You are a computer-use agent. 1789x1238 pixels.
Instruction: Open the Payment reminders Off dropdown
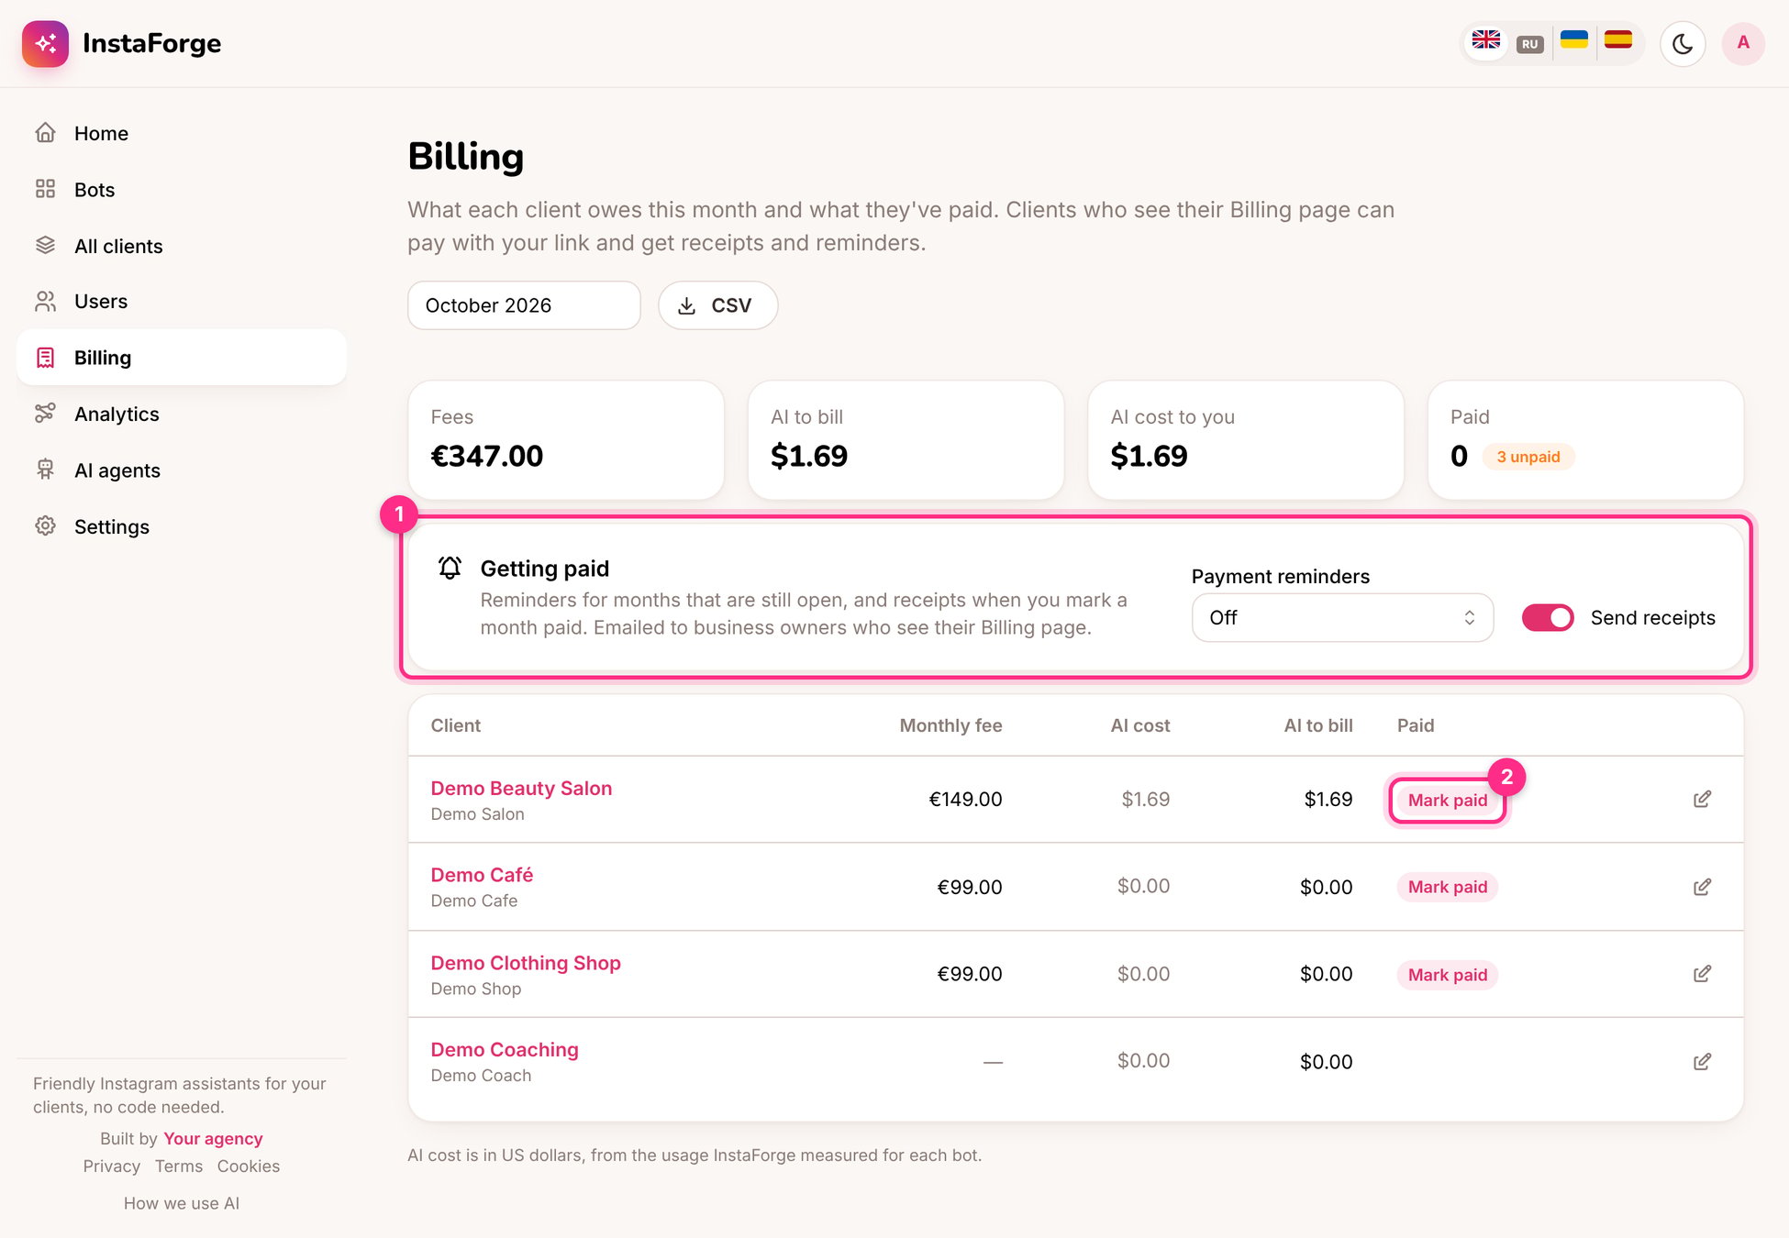tap(1342, 618)
